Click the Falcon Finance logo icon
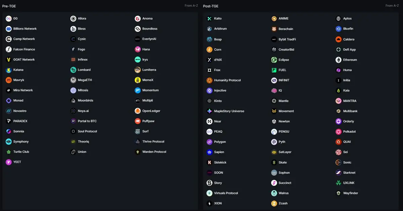 tap(9, 49)
